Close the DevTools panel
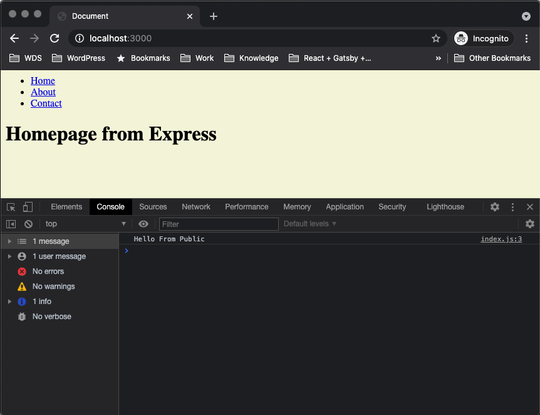The height and width of the screenshot is (415, 540). (x=530, y=207)
